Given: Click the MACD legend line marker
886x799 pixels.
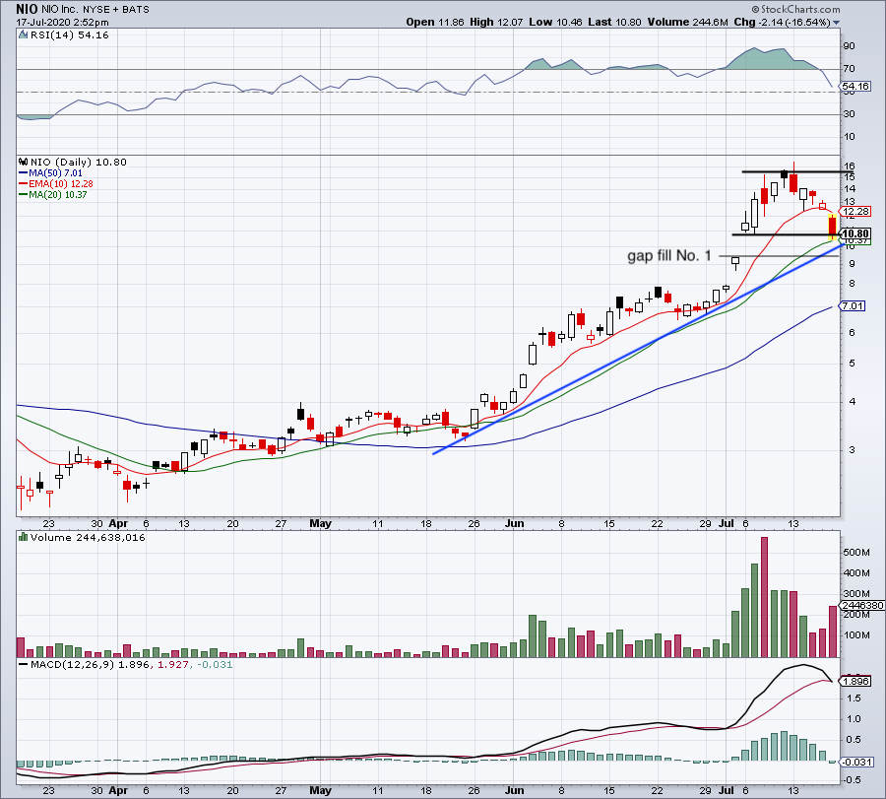Looking at the screenshot, I should tap(24, 664).
